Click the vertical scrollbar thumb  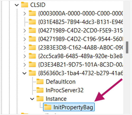click(x=127, y=47)
